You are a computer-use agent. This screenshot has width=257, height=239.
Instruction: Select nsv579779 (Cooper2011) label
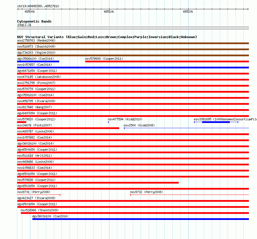point(36,89)
